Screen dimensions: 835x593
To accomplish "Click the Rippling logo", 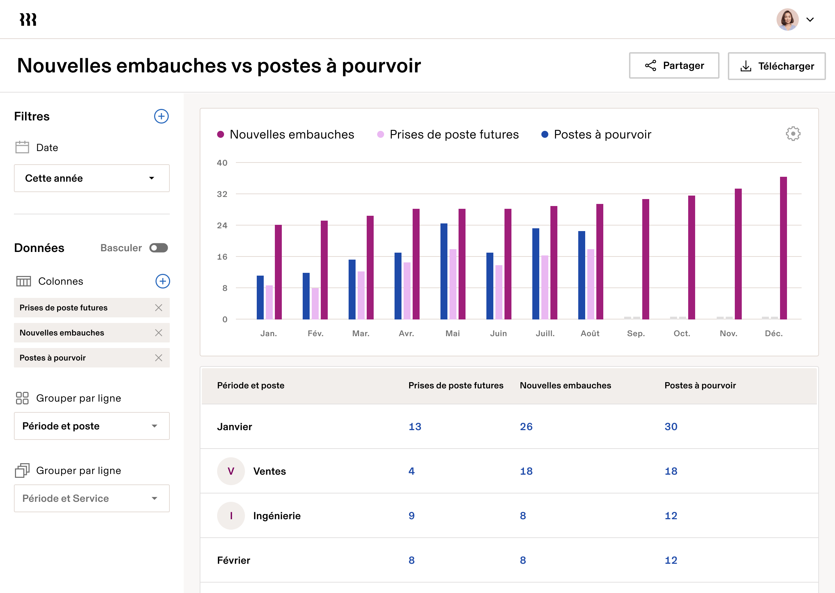I will pyautogui.click(x=27, y=19).
